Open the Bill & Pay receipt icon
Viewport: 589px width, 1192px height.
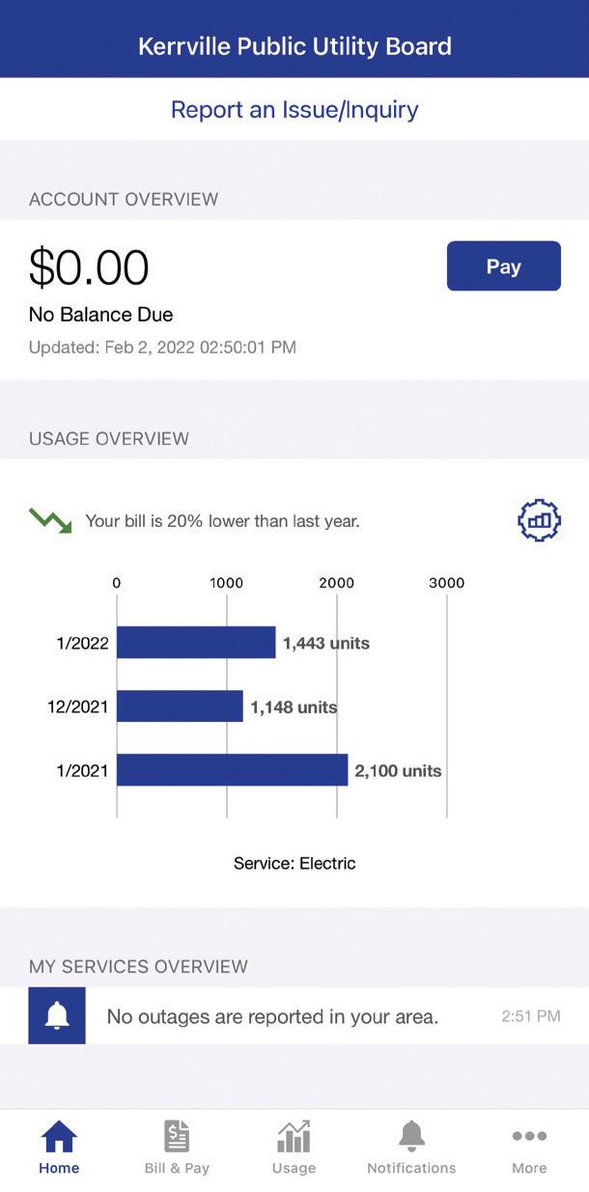pos(177,1137)
